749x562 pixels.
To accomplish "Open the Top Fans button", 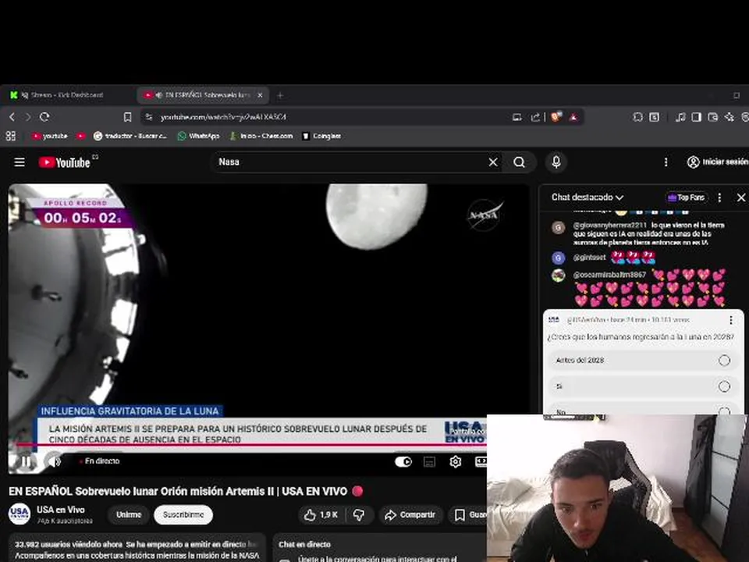I will tap(687, 197).
